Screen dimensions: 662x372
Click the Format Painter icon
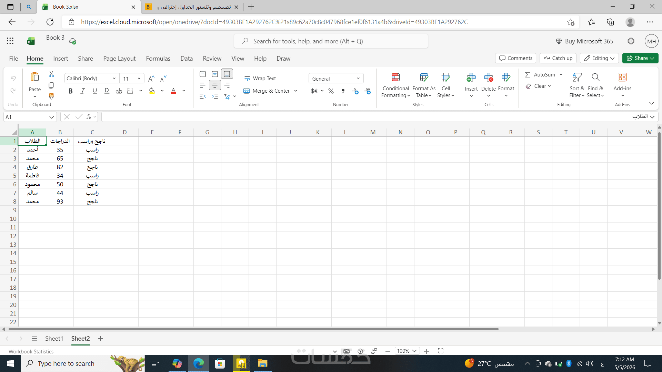pos(51,96)
